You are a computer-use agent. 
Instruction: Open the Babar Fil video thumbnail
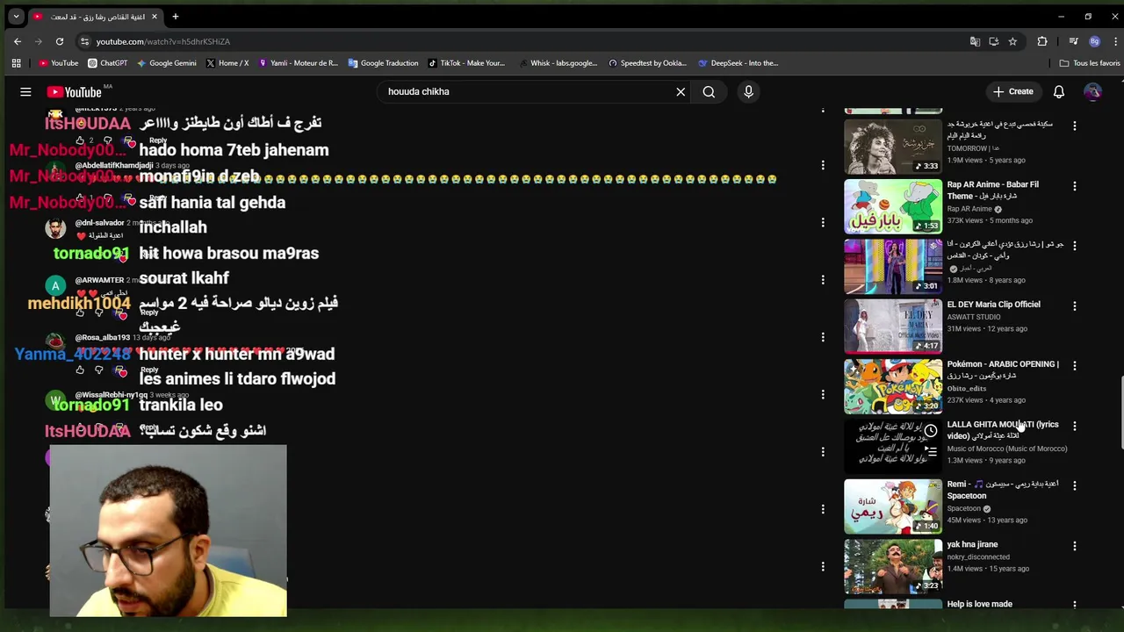pos(893,206)
